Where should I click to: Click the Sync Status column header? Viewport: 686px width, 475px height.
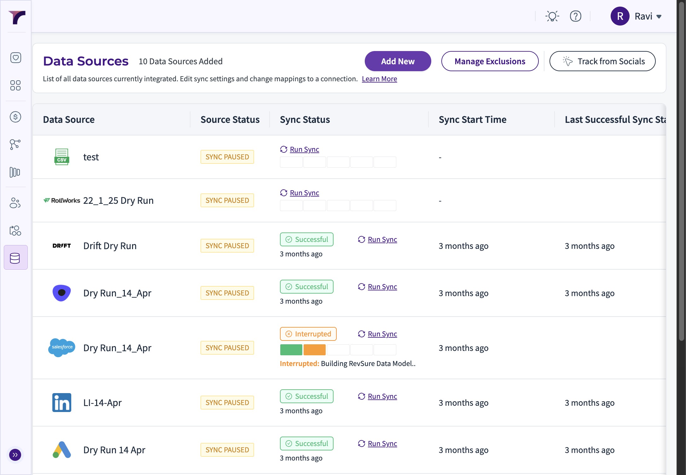(305, 120)
